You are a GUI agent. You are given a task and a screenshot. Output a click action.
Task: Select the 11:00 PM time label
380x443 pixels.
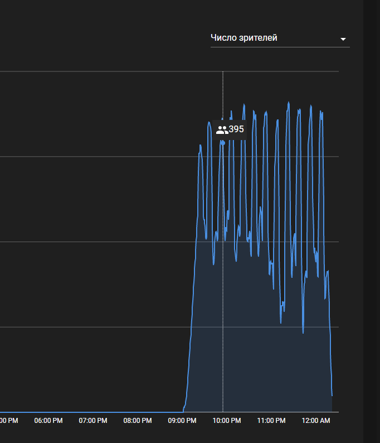271,420
